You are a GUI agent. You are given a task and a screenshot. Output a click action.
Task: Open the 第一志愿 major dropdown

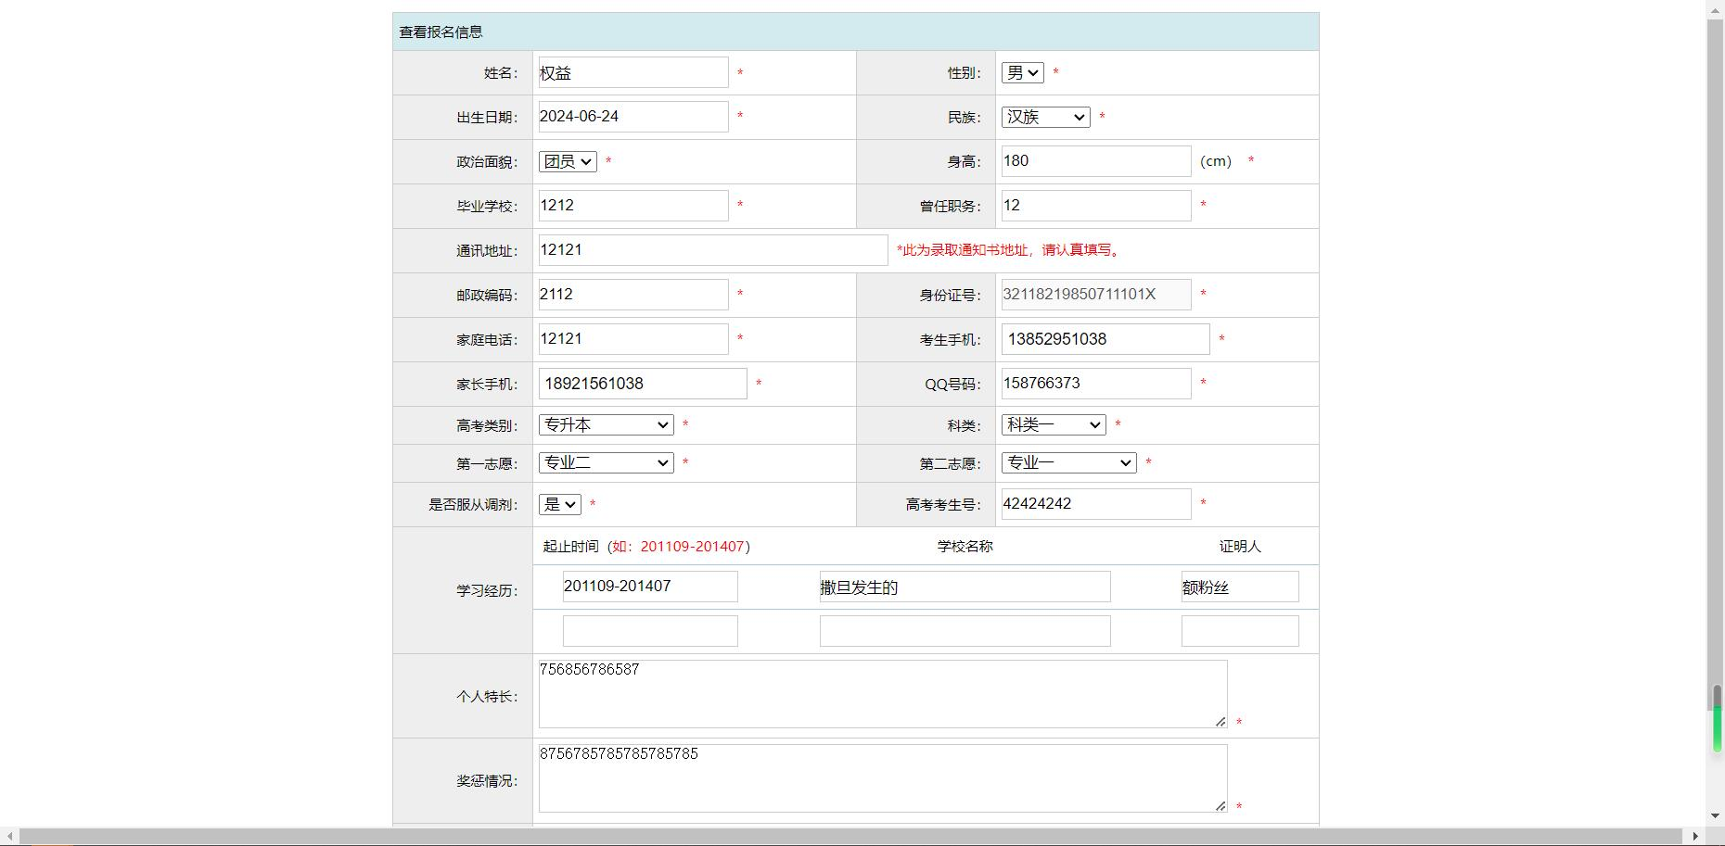click(x=606, y=462)
